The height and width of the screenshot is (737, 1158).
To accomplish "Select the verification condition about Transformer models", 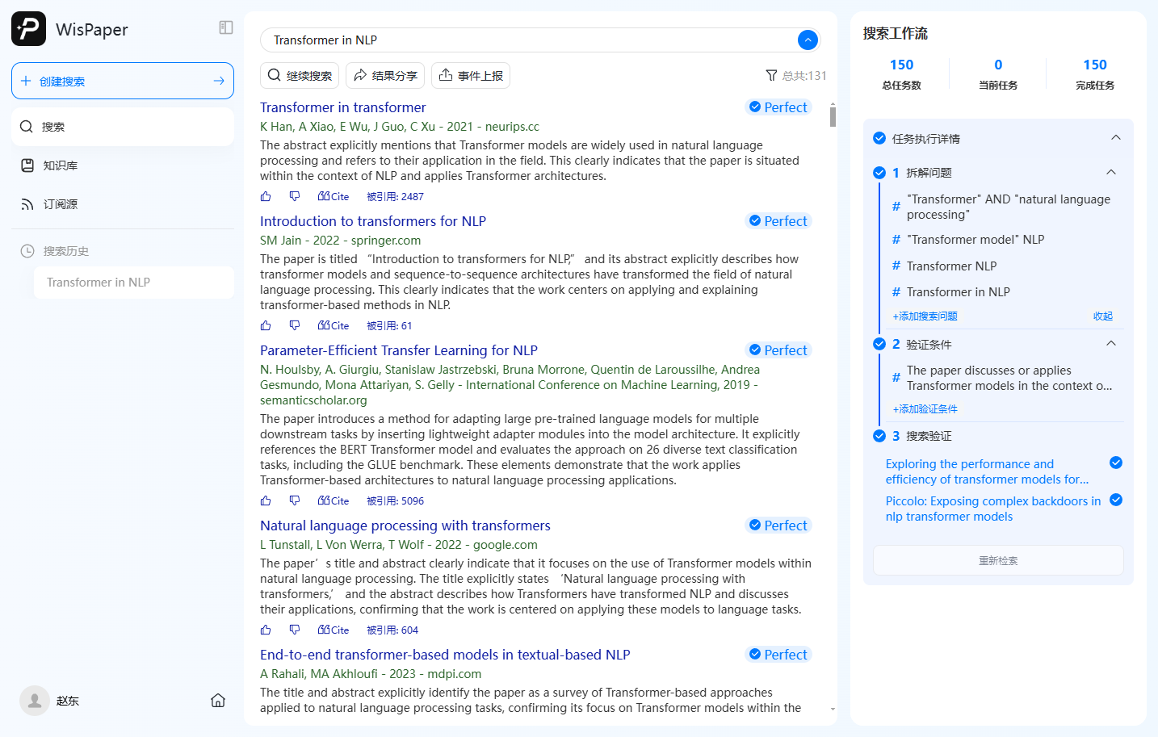I will pos(1009,378).
